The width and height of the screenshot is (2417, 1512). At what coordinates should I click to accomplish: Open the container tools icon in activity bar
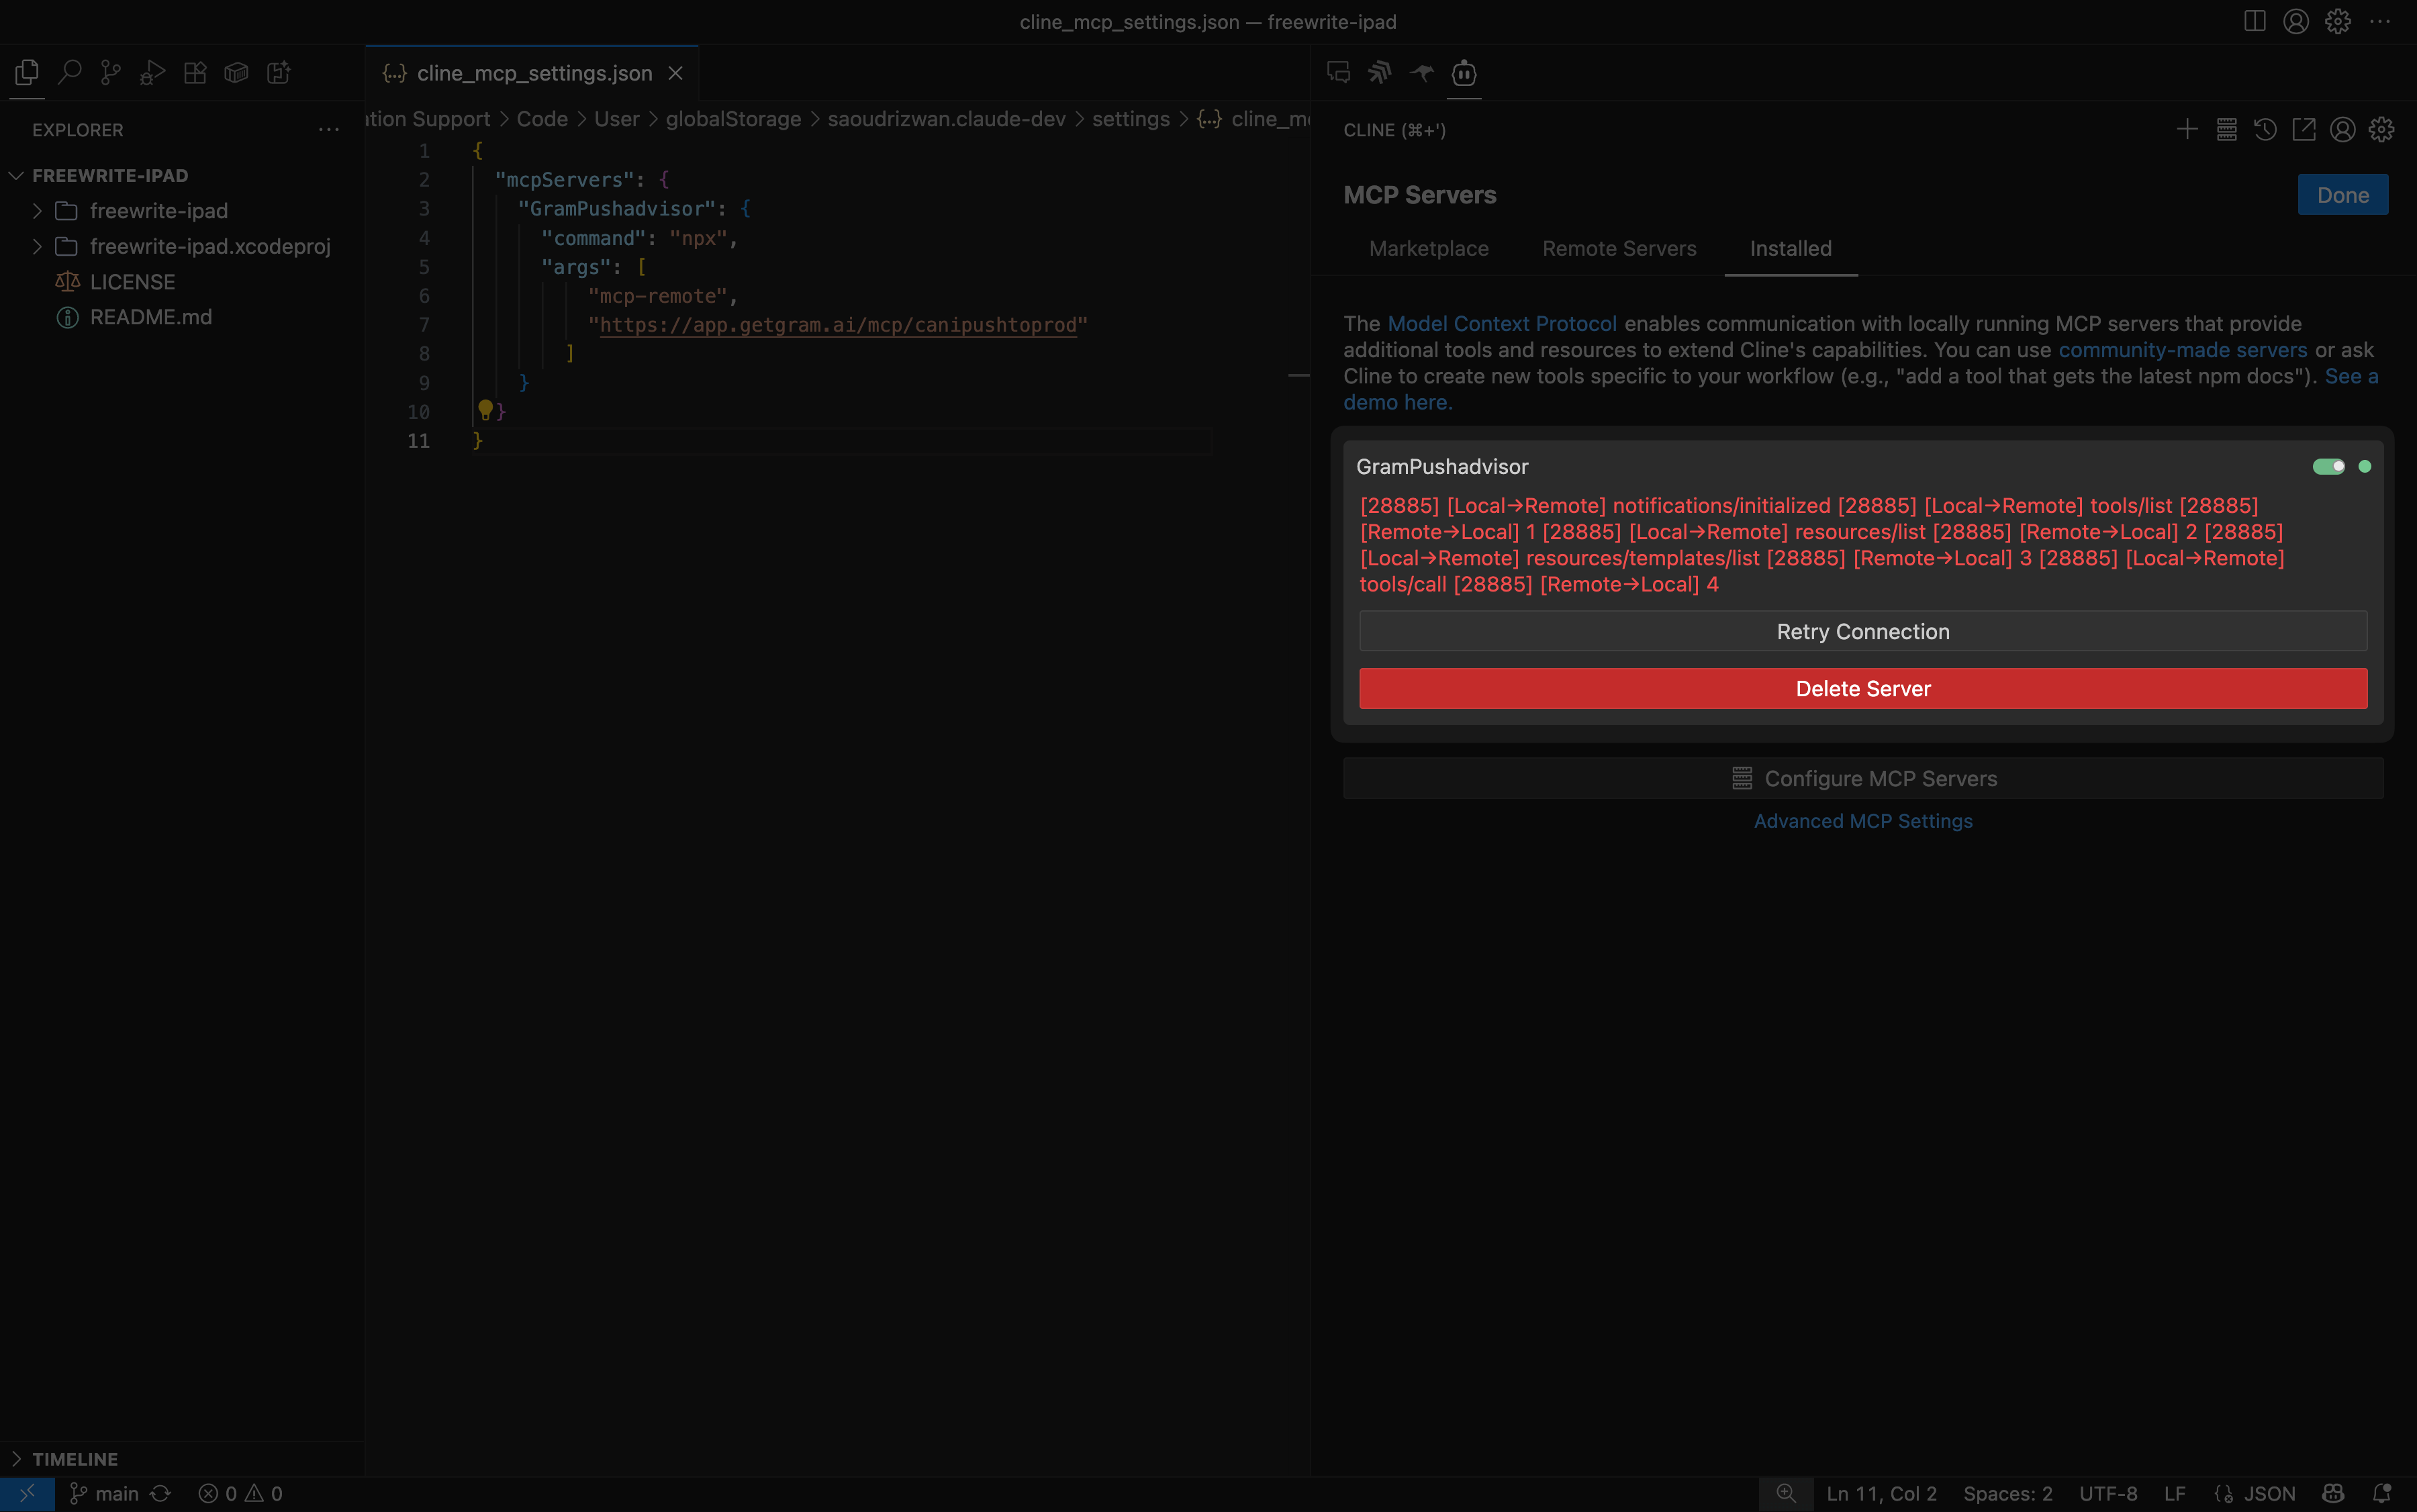(236, 72)
